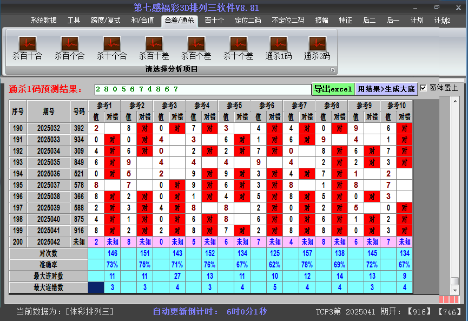Click the 参考1 column header
The image size is (468, 321).
click(104, 105)
